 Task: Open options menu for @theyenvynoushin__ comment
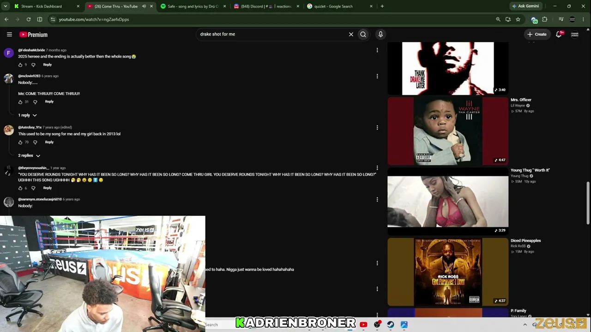tap(377, 168)
